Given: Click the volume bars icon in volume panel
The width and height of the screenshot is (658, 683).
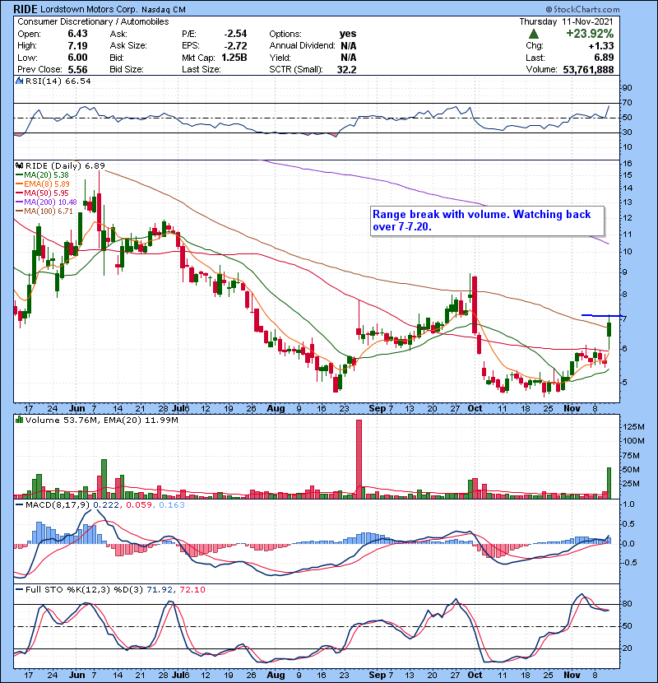Looking at the screenshot, I should click(x=19, y=420).
